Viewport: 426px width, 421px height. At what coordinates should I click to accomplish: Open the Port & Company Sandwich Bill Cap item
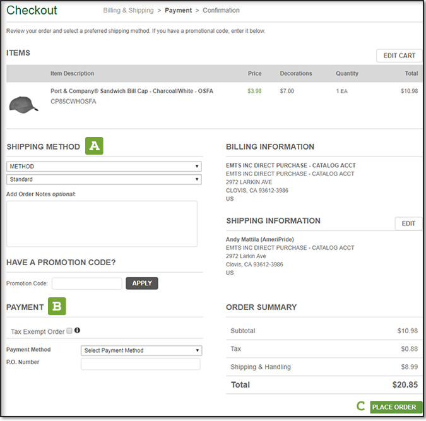coord(131,91)
